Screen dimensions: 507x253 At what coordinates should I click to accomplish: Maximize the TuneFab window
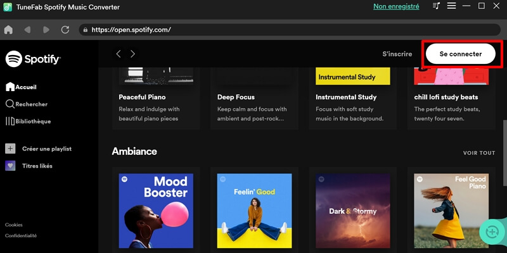click(482, 6)
